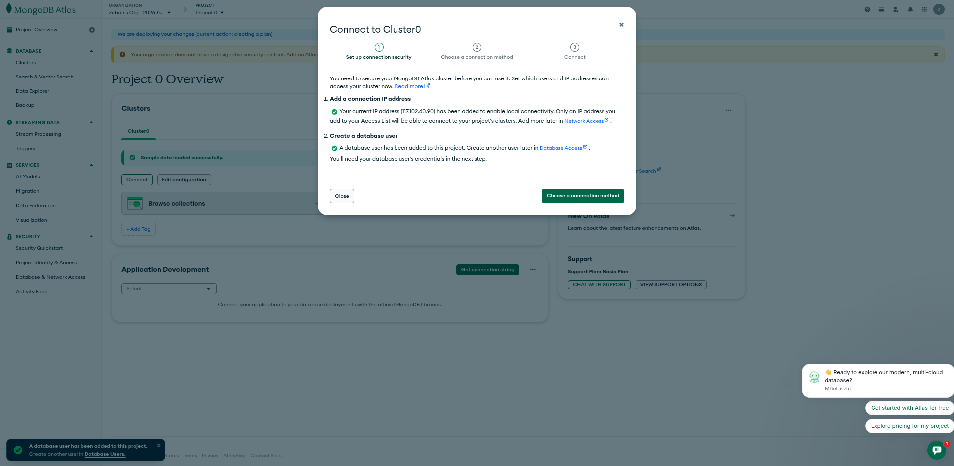Open the project settings gear icon

coord(92,30)
